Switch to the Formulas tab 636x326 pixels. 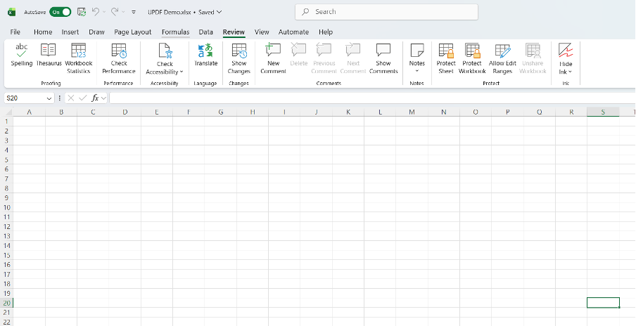click(x=175, y=32)
